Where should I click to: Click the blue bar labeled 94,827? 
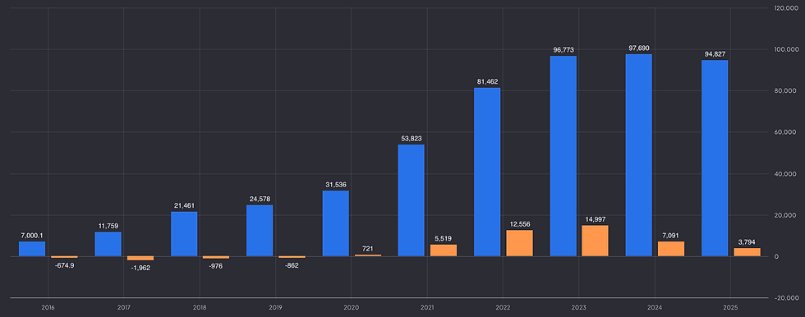tap(715, 158)
